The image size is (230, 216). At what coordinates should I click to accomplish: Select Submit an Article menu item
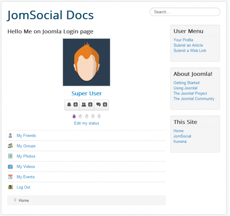[188, 45]
